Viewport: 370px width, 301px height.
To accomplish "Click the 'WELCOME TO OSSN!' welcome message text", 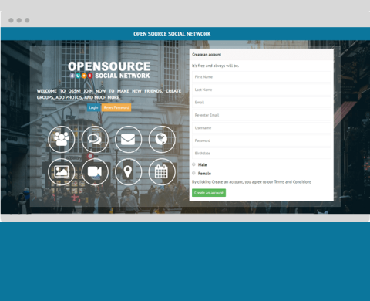I will (109, 94).
